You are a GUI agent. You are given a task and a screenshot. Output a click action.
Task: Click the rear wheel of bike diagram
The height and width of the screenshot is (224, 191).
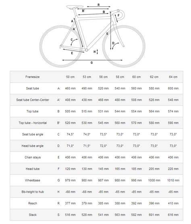pos(61,46)
